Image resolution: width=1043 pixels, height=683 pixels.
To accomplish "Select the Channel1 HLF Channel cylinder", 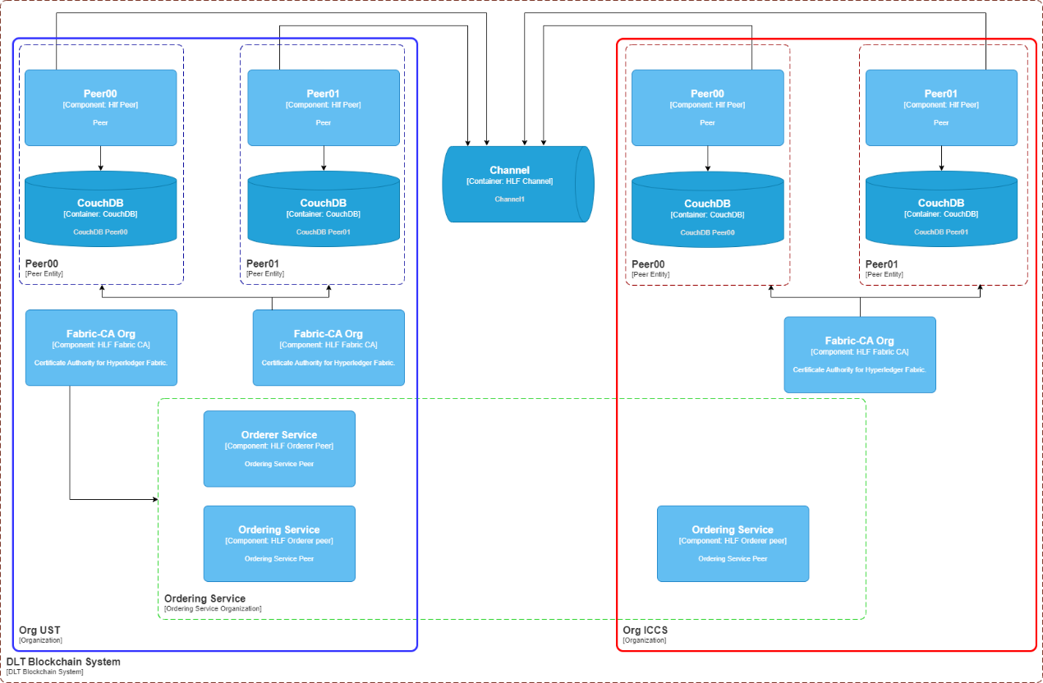I will (x=518, y=184).
